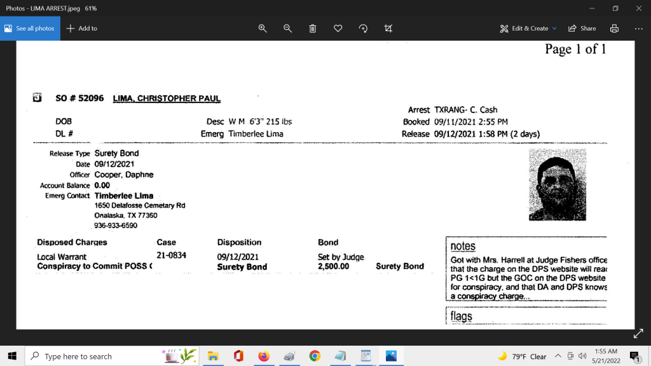Viewport: 651px width, 366px height.
Task: Click the small icon beside SO # 52096
Action: [38, 97]
